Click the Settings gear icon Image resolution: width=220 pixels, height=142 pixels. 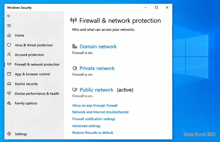click(9, 134)
